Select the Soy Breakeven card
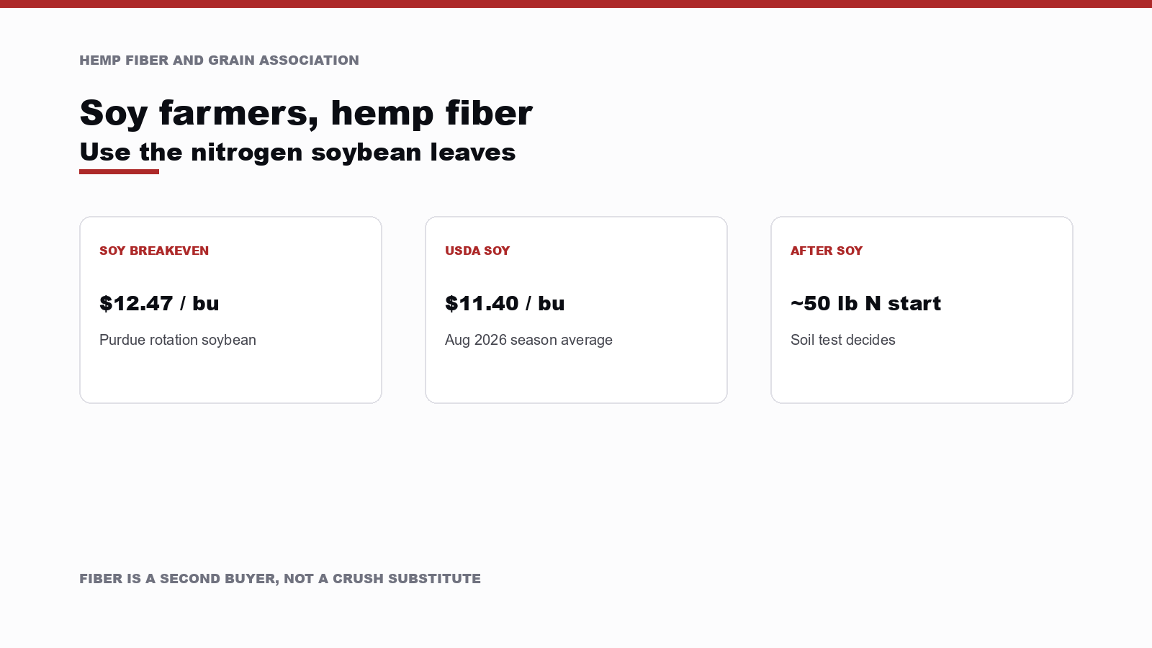This screenshot has height=648, width=1152. tap(230, 310)
